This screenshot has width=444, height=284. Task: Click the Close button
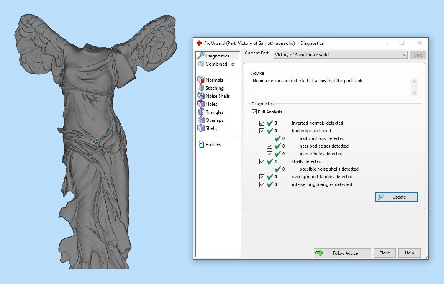click(x=385, y=253)
